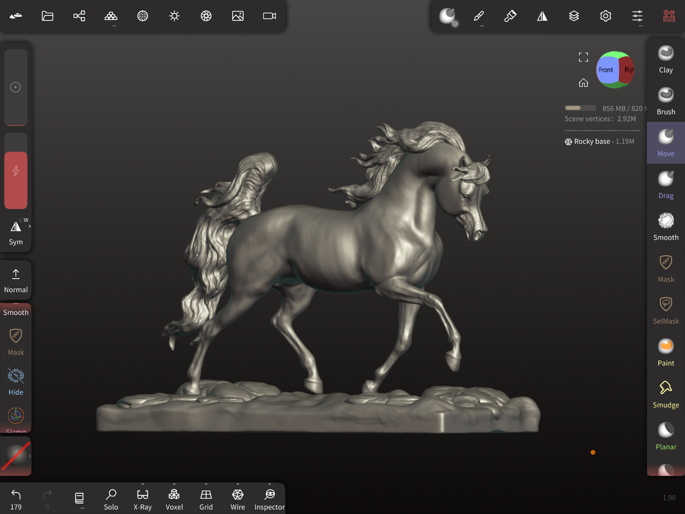
Task: Expand Sym symmetry options arrow
Action: coord(30,227)
